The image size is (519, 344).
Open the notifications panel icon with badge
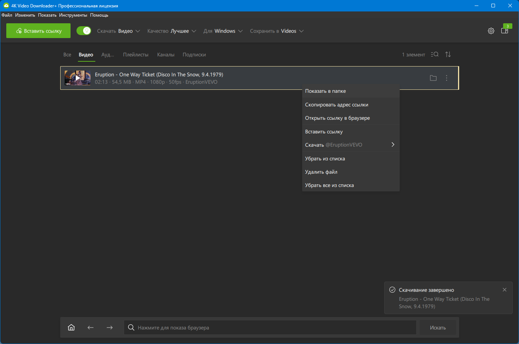[505, 31]
